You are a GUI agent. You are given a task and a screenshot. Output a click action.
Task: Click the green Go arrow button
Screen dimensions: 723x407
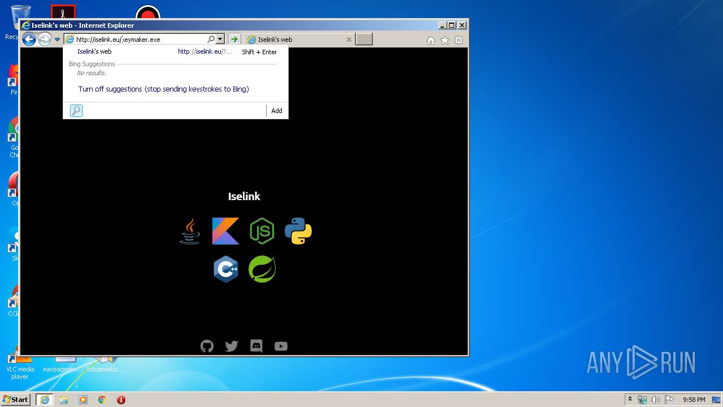[x=234, y=40]
